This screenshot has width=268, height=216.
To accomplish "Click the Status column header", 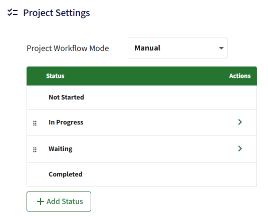I will coord(55,76).
